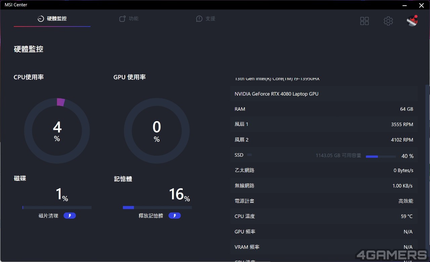
Task: Click the SSD 40% usage bar
Action: [x=381, y=156]
